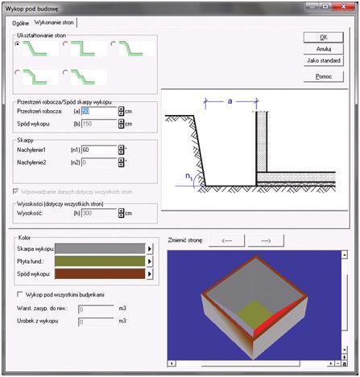The image size is (360, 377).
Task: Close the Wykop pod budowę dialog
Action: (x=344, y=7)
